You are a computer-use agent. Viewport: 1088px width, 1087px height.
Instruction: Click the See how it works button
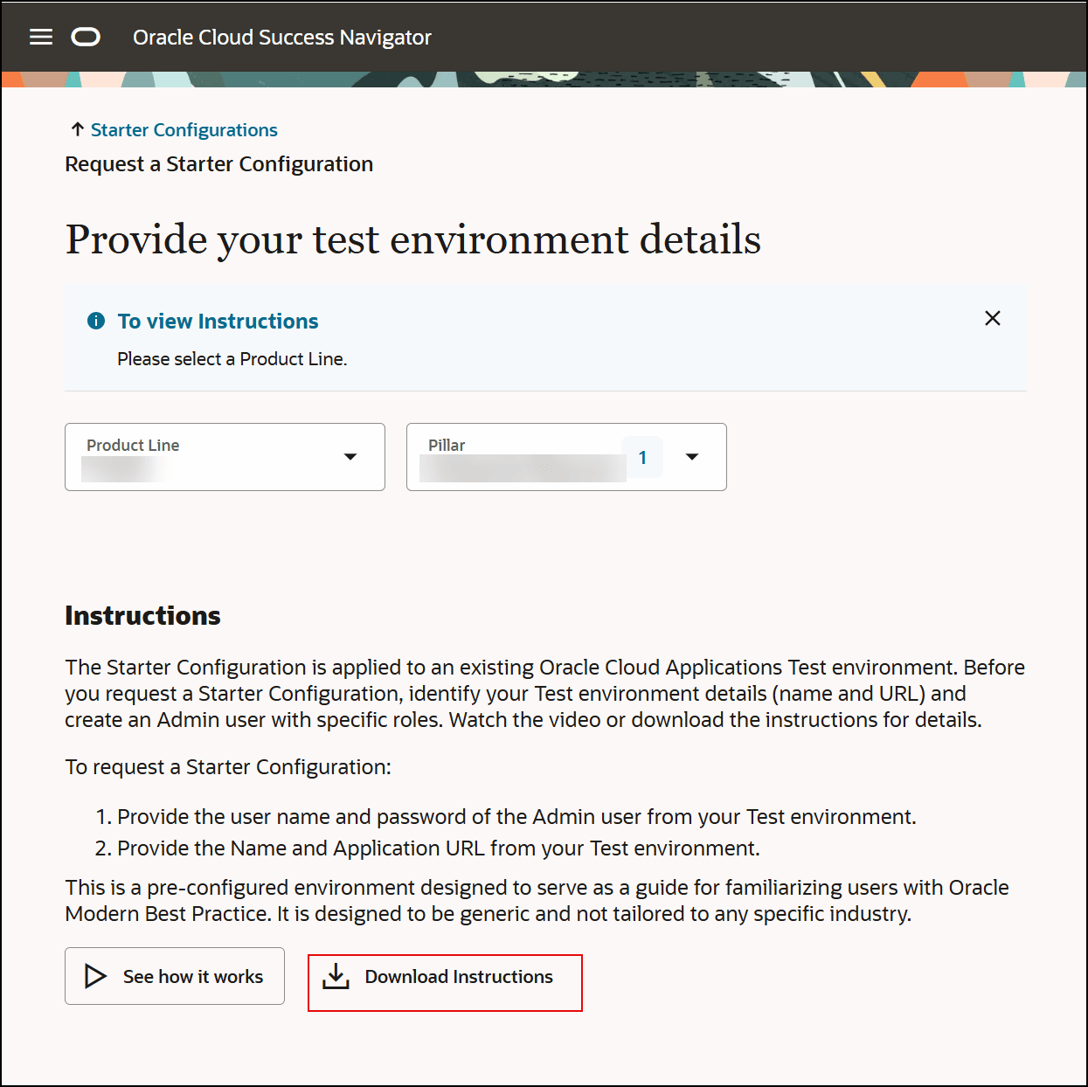175,976
